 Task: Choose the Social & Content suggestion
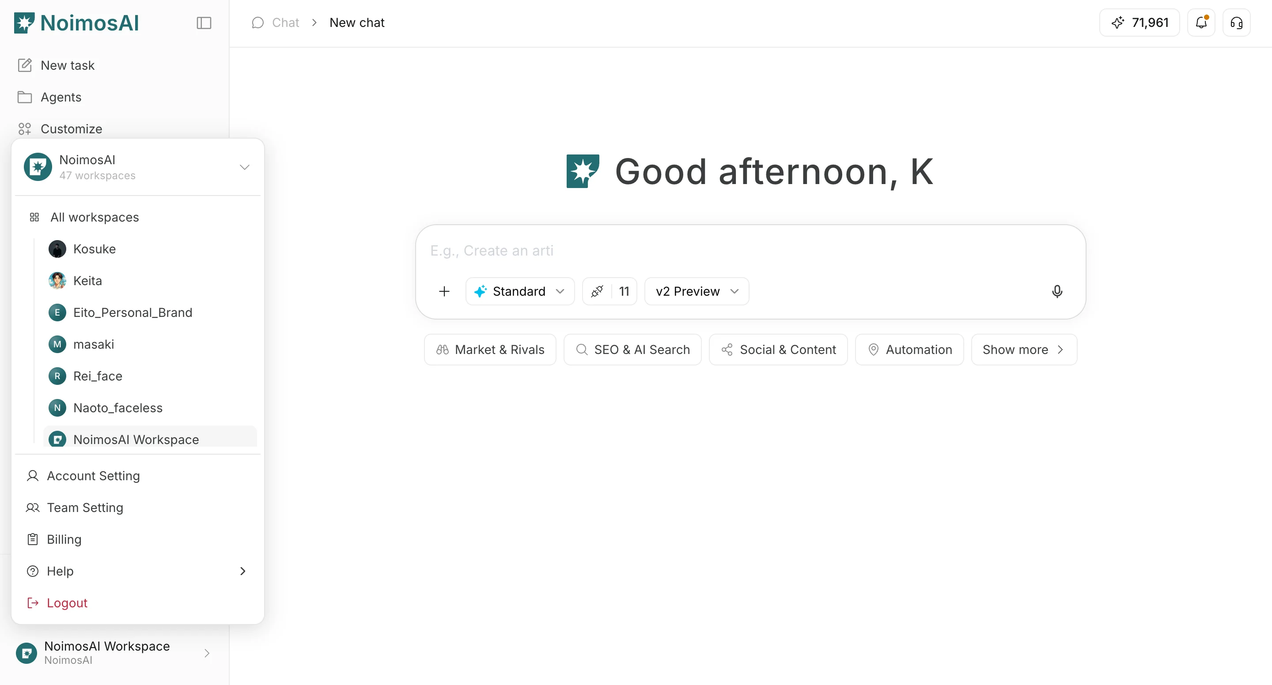[x=778, y=350]
